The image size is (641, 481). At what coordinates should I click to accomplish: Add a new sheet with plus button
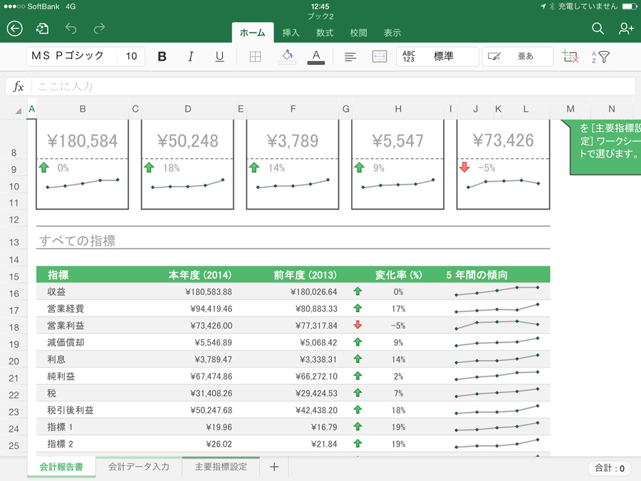tap(273, 467)
